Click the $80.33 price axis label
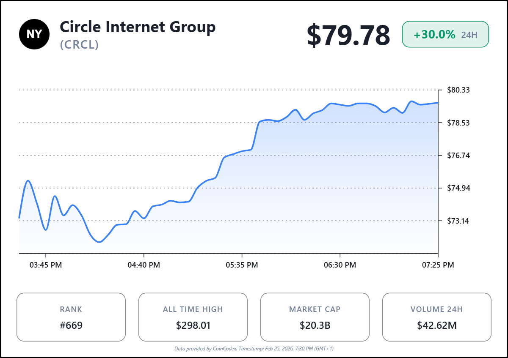 point(458,90)
